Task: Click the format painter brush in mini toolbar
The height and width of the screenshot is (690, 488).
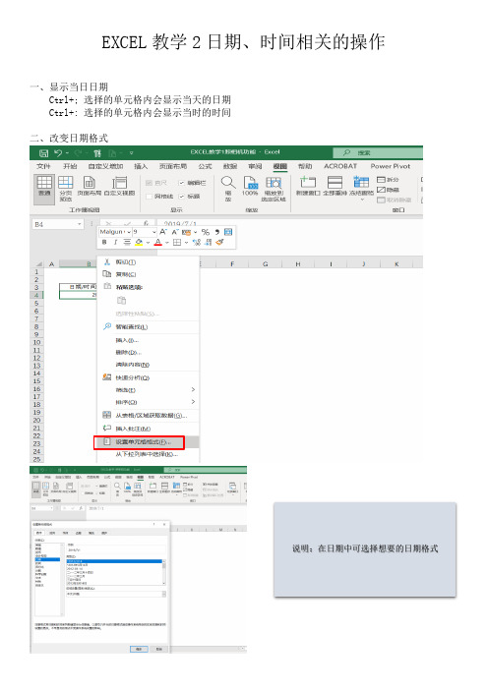Action: [x=220, y=242]
